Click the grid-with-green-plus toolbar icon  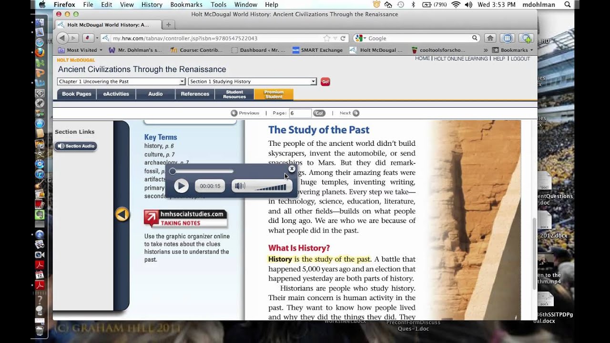pos(526,38)
